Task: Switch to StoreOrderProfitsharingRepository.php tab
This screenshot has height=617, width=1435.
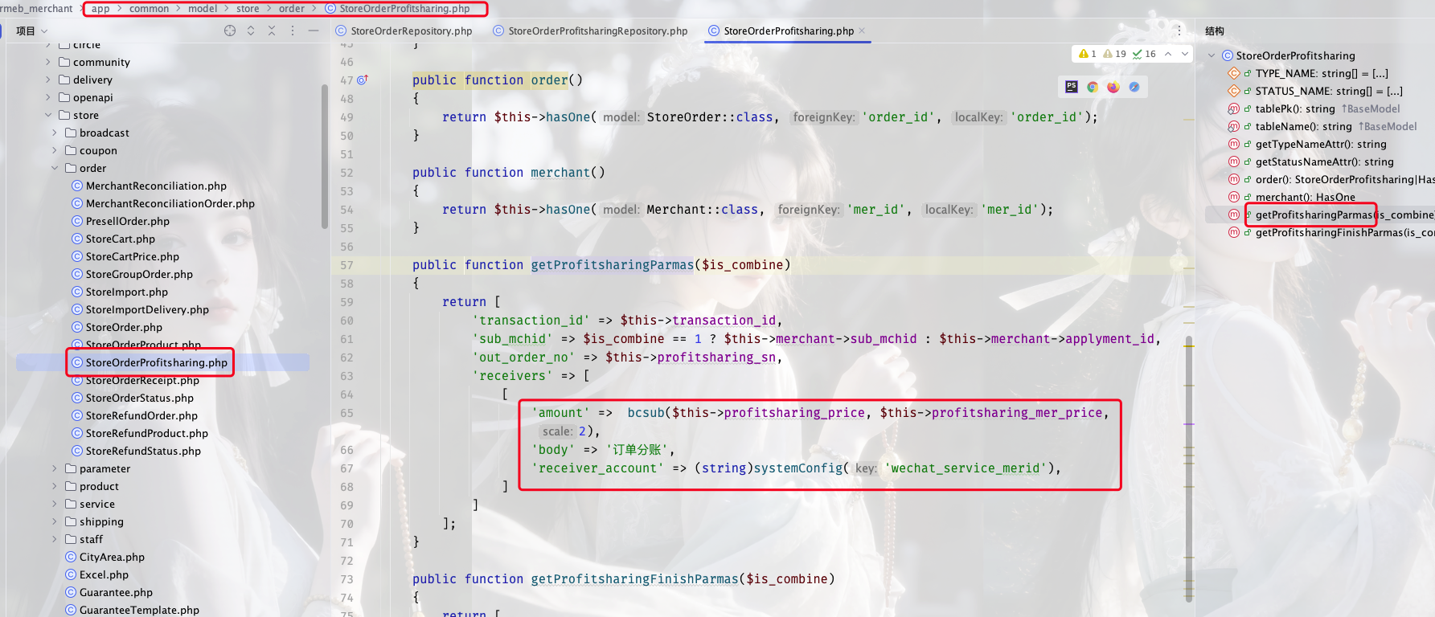Action: click(x=590, y=31)
